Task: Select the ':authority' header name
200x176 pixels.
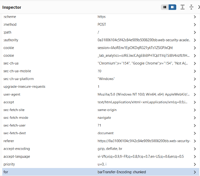Action: click(11, 40)
